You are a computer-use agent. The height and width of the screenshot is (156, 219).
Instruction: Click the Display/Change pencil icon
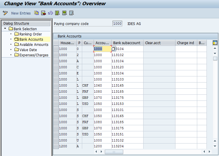pyautogui.click(x=5, y=13)
